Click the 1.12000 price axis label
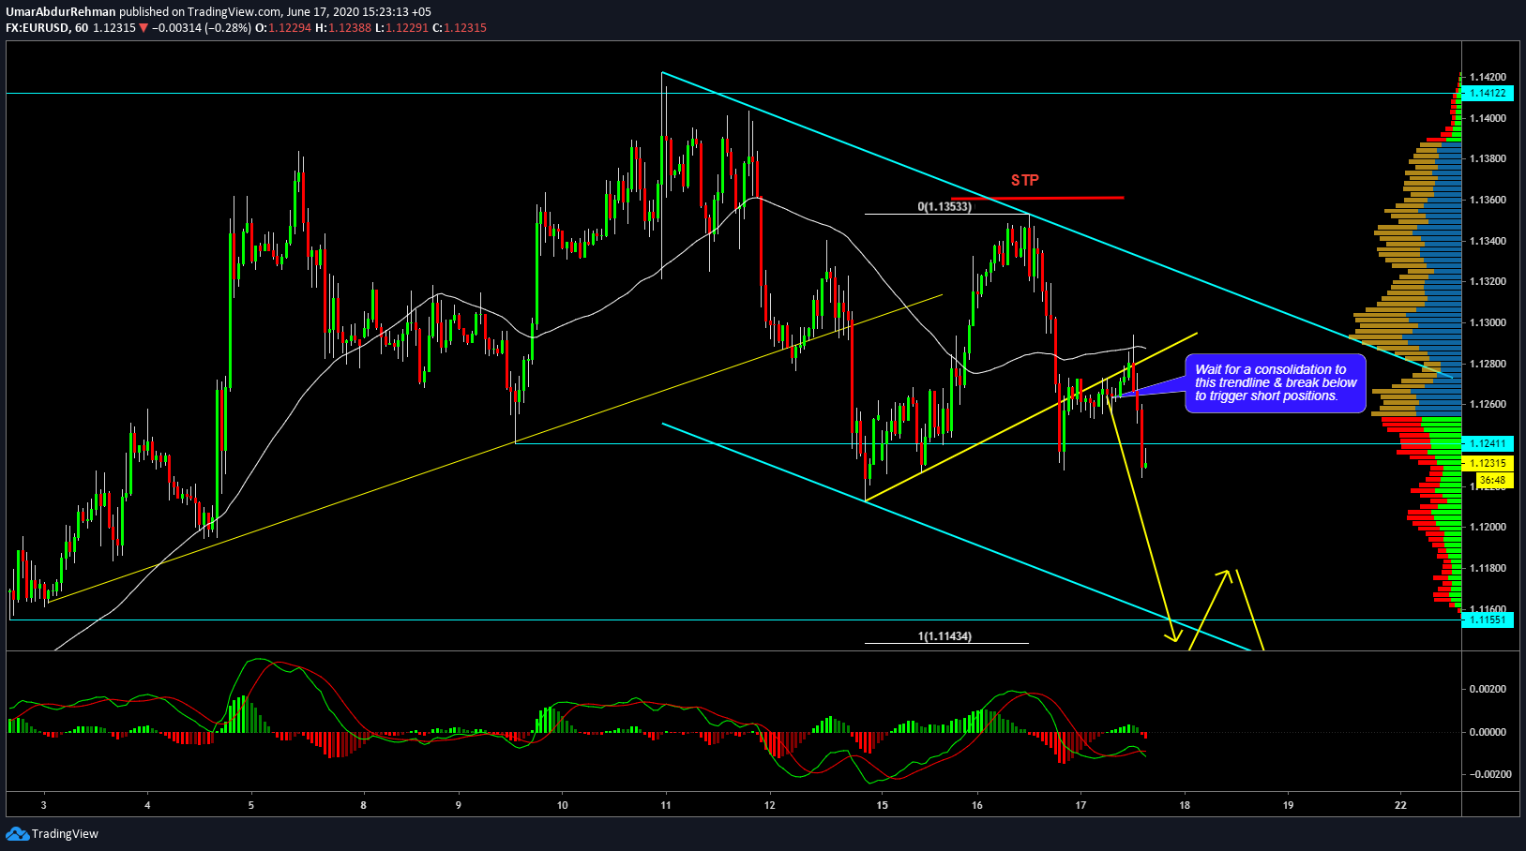This screenshot has height=851, width=1526. tap(1488, 527)
